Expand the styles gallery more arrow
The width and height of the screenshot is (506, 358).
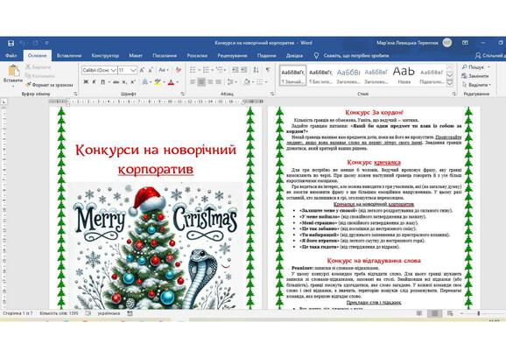coord(450,83)
